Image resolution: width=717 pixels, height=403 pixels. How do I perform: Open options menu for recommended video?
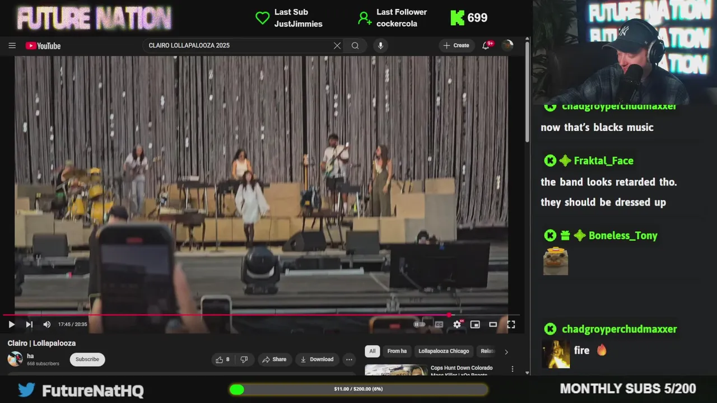(512, 369)
